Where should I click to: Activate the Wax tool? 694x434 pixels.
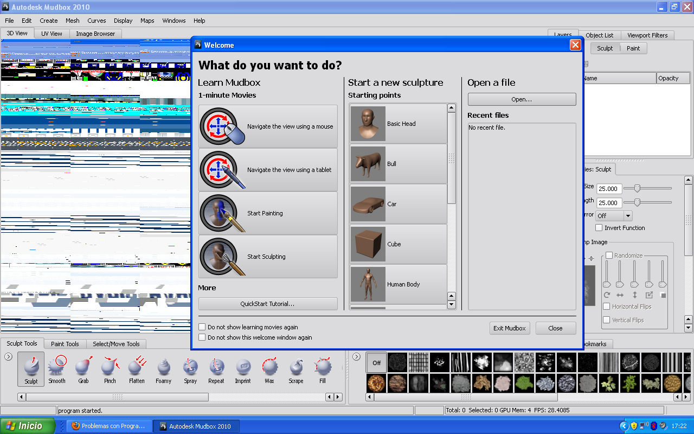[x=269, y=369]
